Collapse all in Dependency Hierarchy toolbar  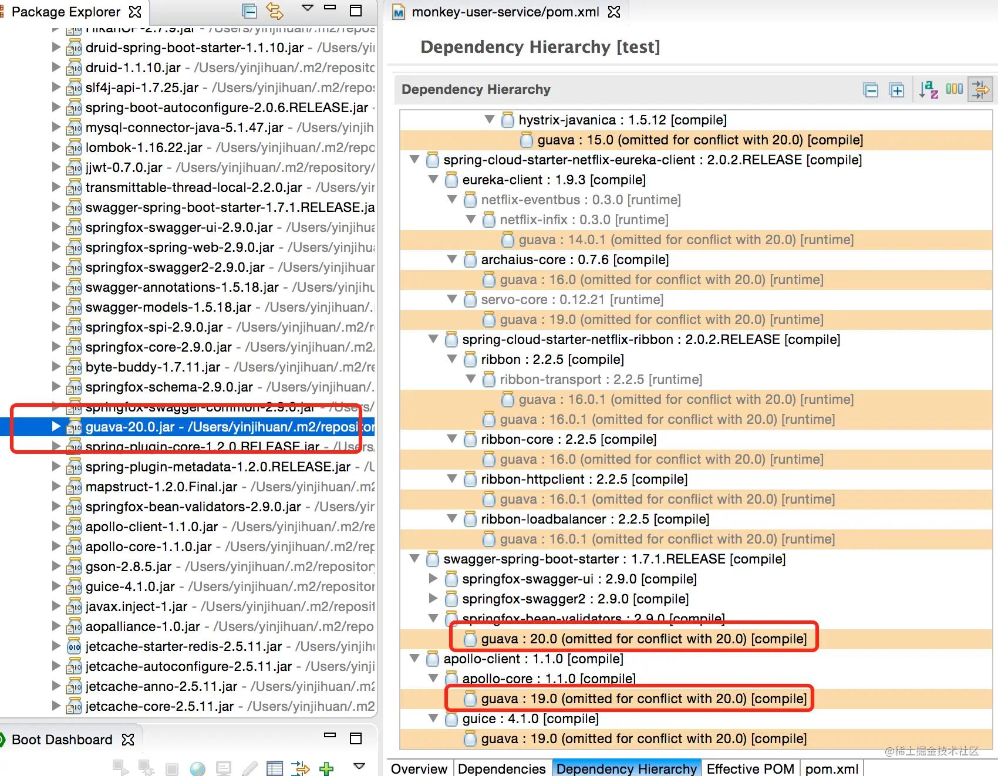click(x=871, y=90)
